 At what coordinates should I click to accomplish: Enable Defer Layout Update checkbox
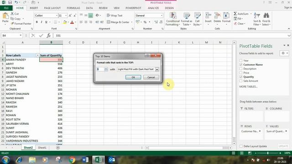point(241,146)
